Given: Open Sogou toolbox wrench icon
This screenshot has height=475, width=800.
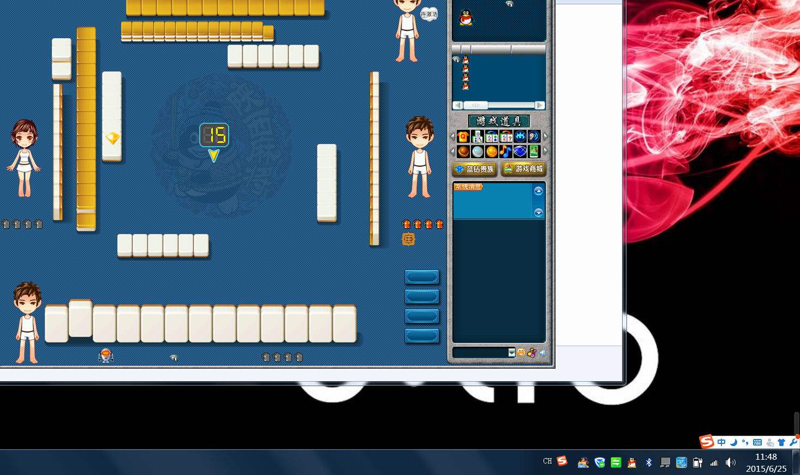Looking at the screenshot, I should pos(793,442).
